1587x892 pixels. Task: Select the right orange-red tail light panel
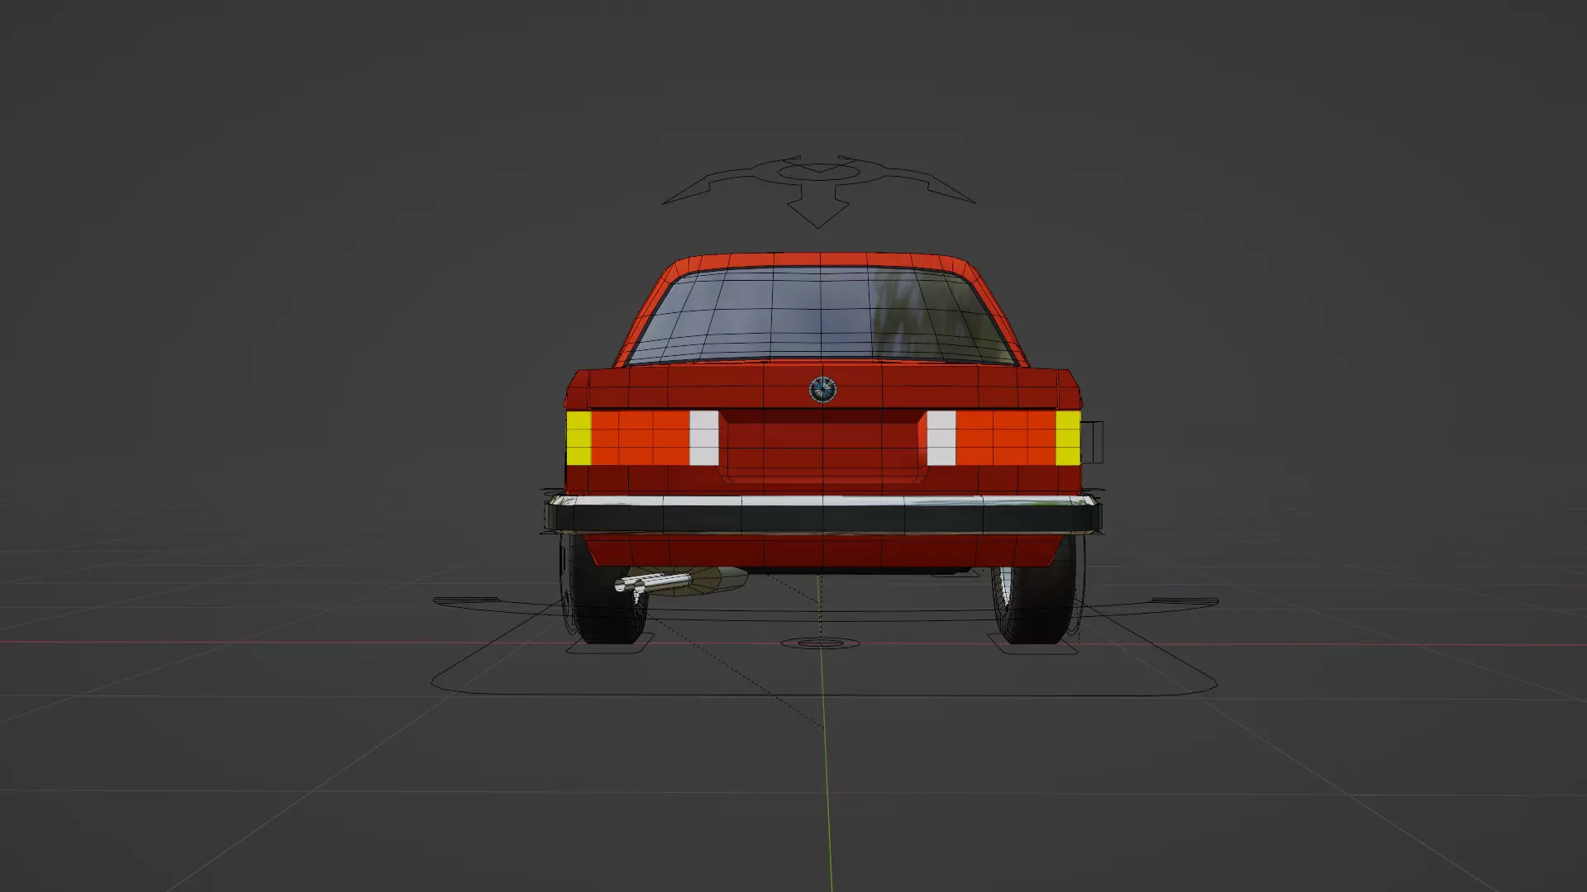pos(1006,438)
